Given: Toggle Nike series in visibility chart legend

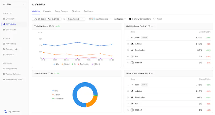Looking at the screenshot, I should (x=56, y=64).
